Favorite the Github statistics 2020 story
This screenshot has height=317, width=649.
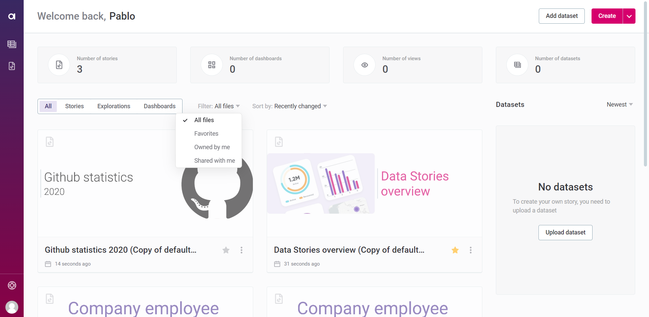(226, 250)
